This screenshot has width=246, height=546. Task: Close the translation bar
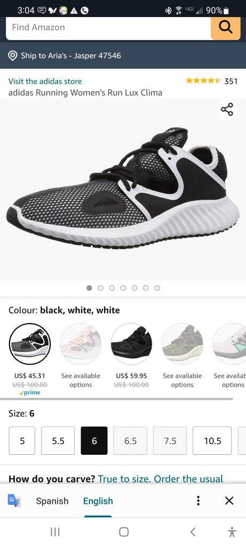pyautogui.click(x=229, y=501)
